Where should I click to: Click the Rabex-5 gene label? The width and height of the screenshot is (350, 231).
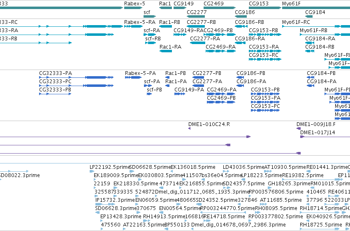[134, 4]
